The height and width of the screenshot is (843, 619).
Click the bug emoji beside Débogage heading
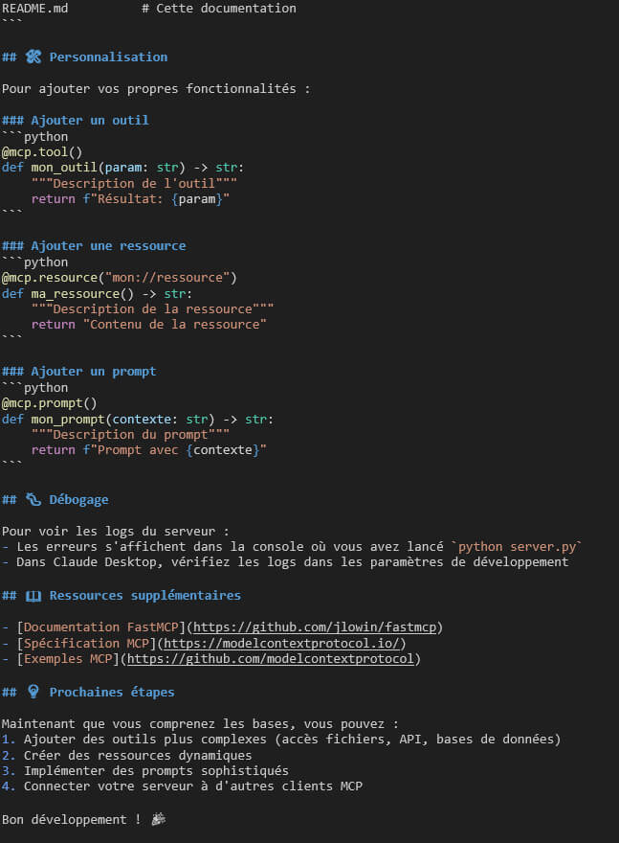pos(33,500)
